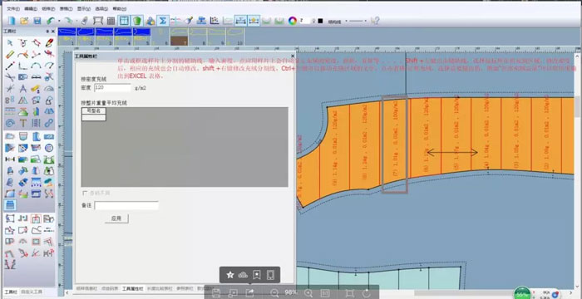The width and height of the screenshot is (582, 299).
Task: Select the compass divider tool
Action: point(23,89)
